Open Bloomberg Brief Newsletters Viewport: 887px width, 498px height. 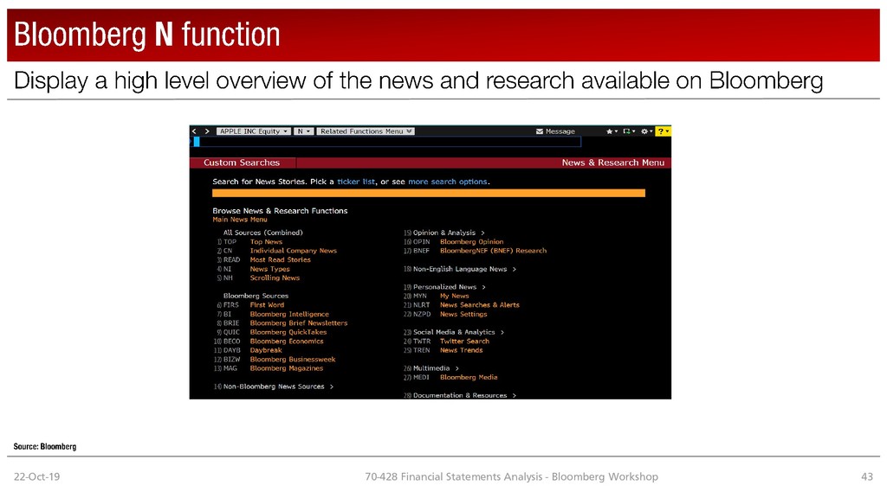pos(299,323)
